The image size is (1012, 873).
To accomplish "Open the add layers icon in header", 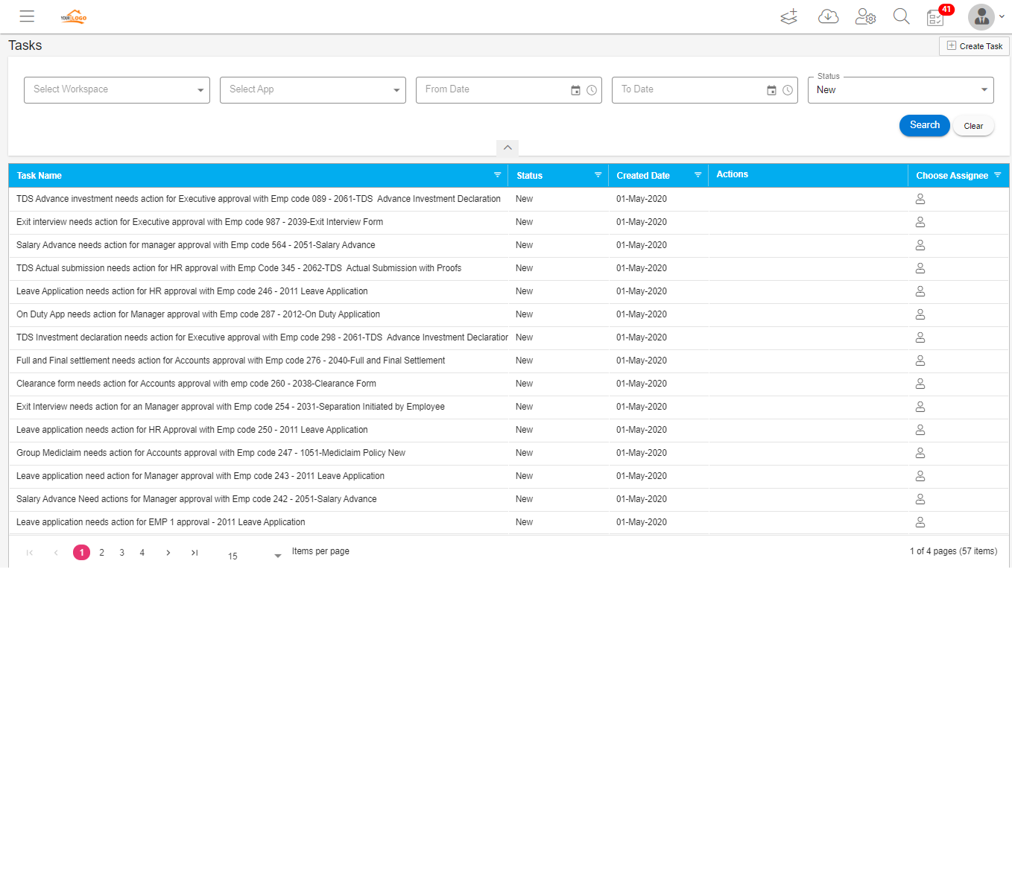I will point(789,16).
